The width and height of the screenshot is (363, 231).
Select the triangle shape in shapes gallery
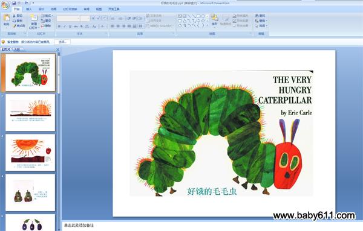(x=185, y=21)
